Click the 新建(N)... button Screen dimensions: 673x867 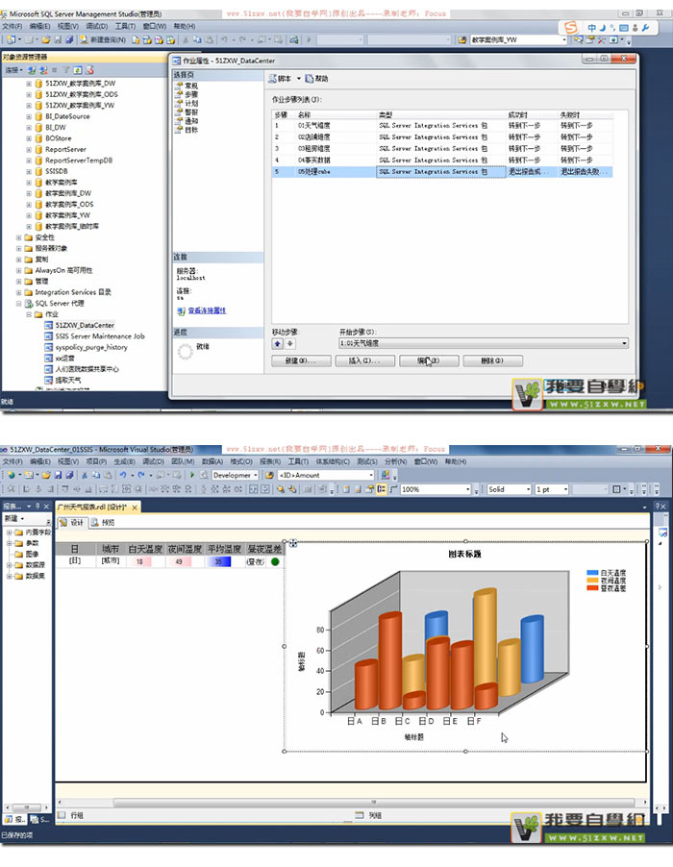click(301, 361)
